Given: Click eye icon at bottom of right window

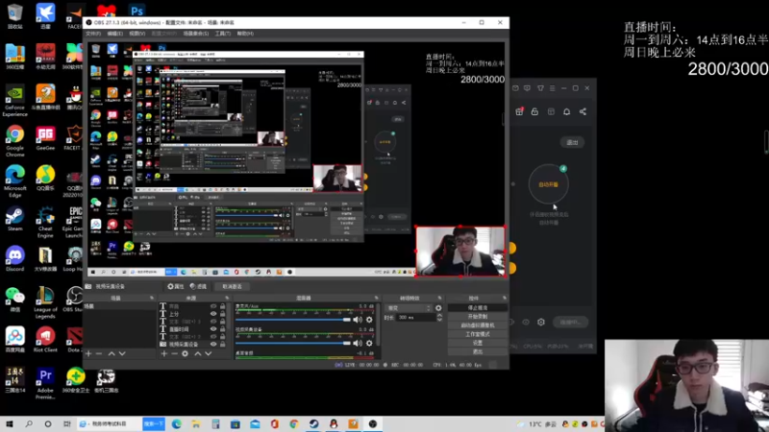Looking at the screenshot, I should [526, 322].
